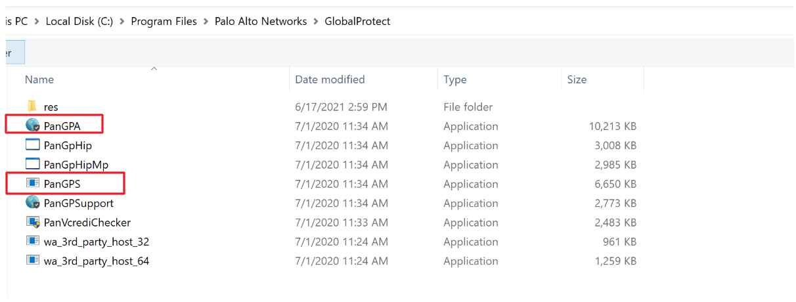The width and height of the screenshot is (796, 302).
Task: Expand breadcrumb chevron after Local Disk (C:)
Action: (122, 22)
